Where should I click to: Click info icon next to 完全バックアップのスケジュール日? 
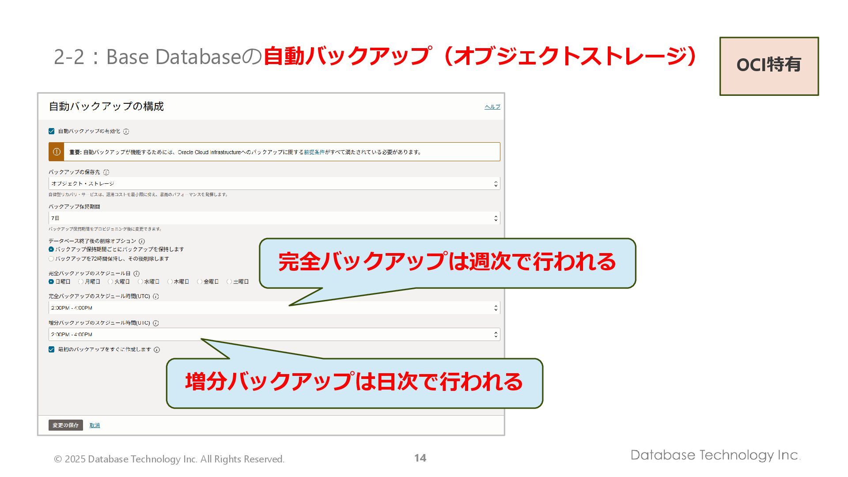pyautogui.click(x=136, y=274)
